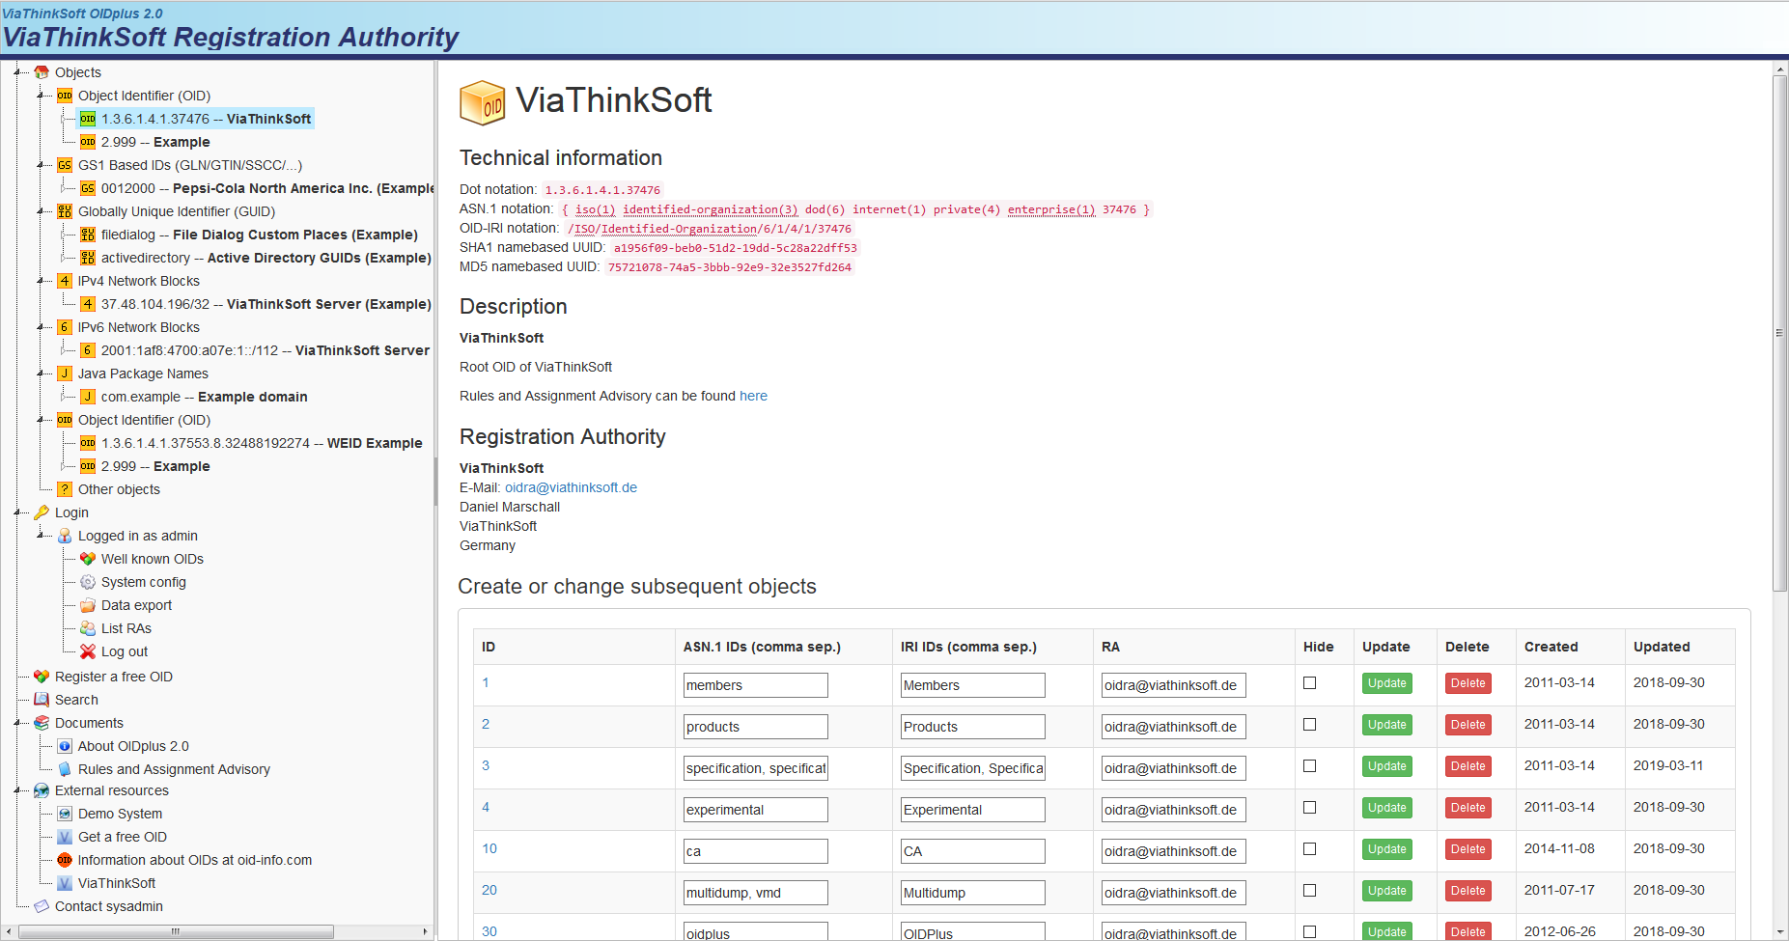Open ViaThinkSoft external resource entry

[117, 883]
